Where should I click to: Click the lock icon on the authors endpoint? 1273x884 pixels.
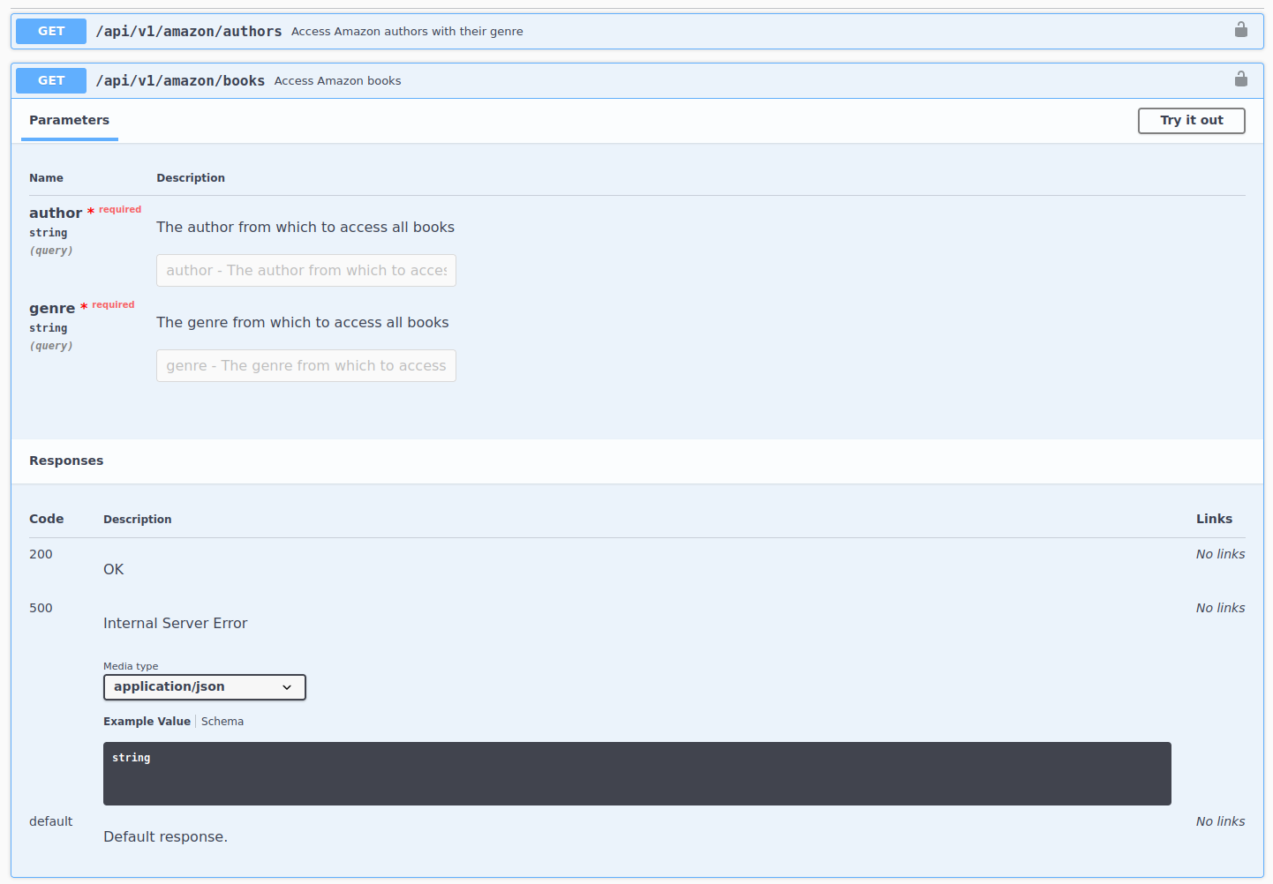click(x=1240, y=30)
